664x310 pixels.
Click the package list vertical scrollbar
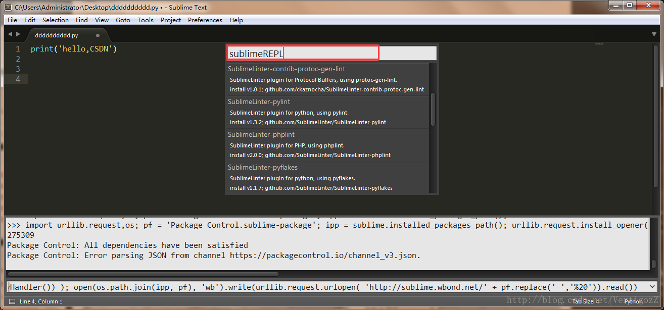[x=433, y=109]
